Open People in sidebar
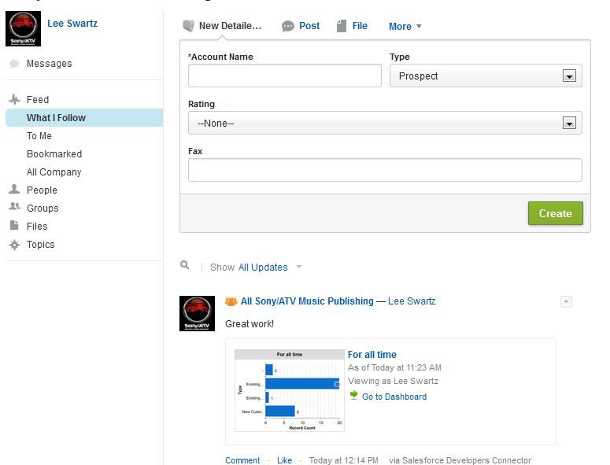 point(42,190)
